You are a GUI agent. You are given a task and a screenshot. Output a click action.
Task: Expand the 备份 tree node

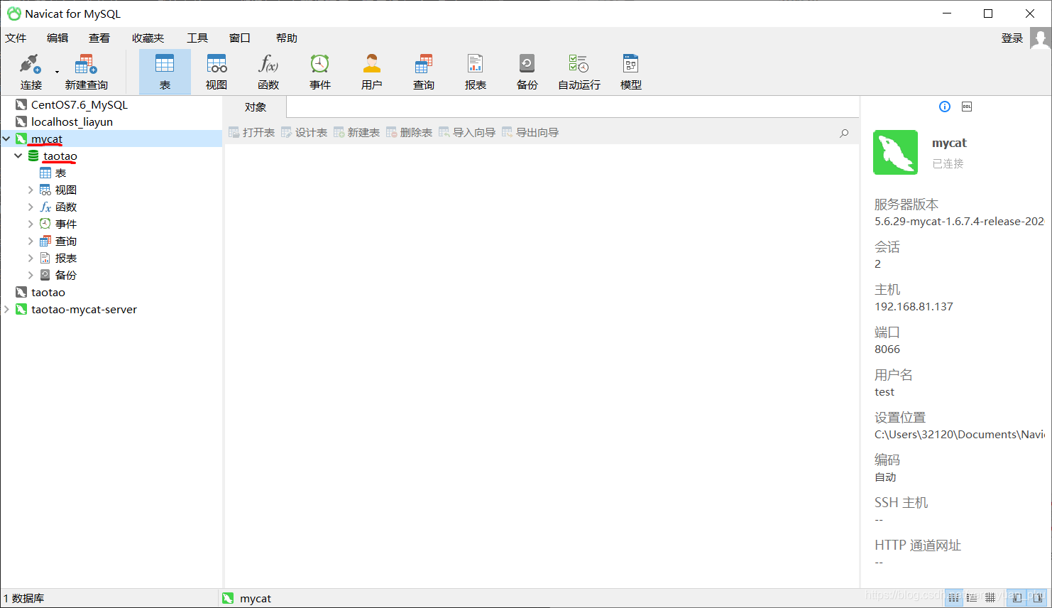31,275
